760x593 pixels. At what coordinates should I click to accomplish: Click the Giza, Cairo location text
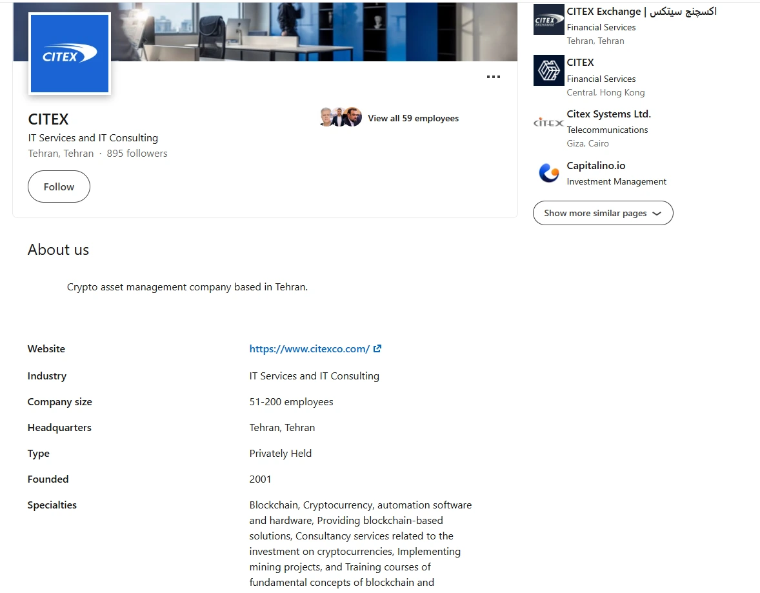tap(588, 143)
